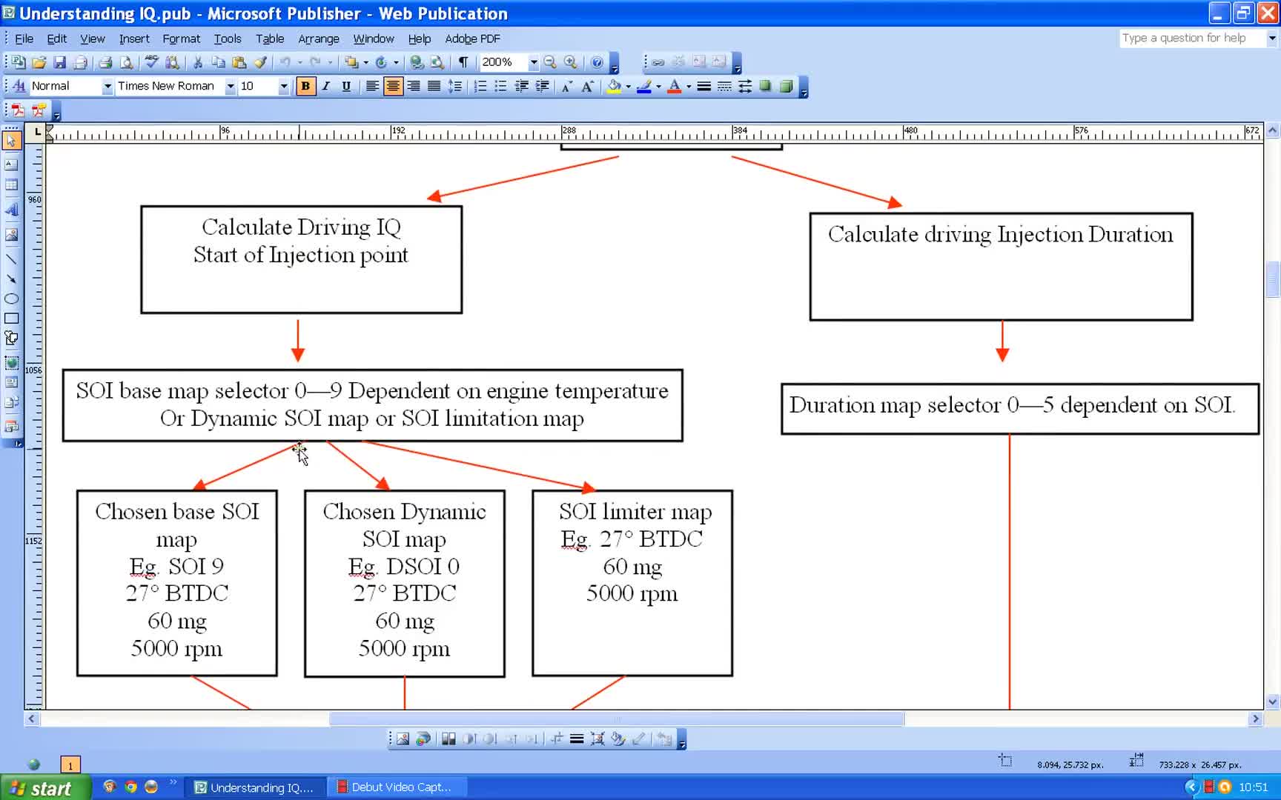Image resolution: width=1281 pixels, height=800 pixels.
Task: Run the spelling check tool
Action: (151, 63)
